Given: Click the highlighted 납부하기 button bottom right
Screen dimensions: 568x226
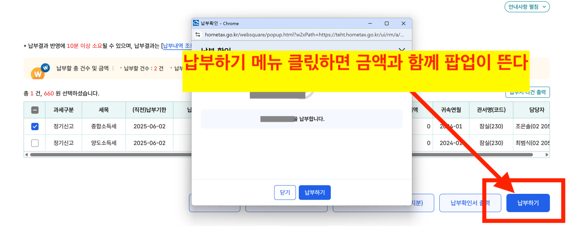Looking at the screenshot, I should tap(528, 203).
